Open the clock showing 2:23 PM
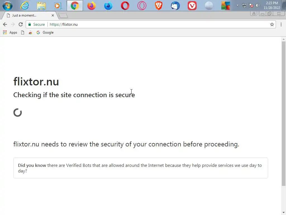Viewport: 286px width, 215px height. coord(272,5)
